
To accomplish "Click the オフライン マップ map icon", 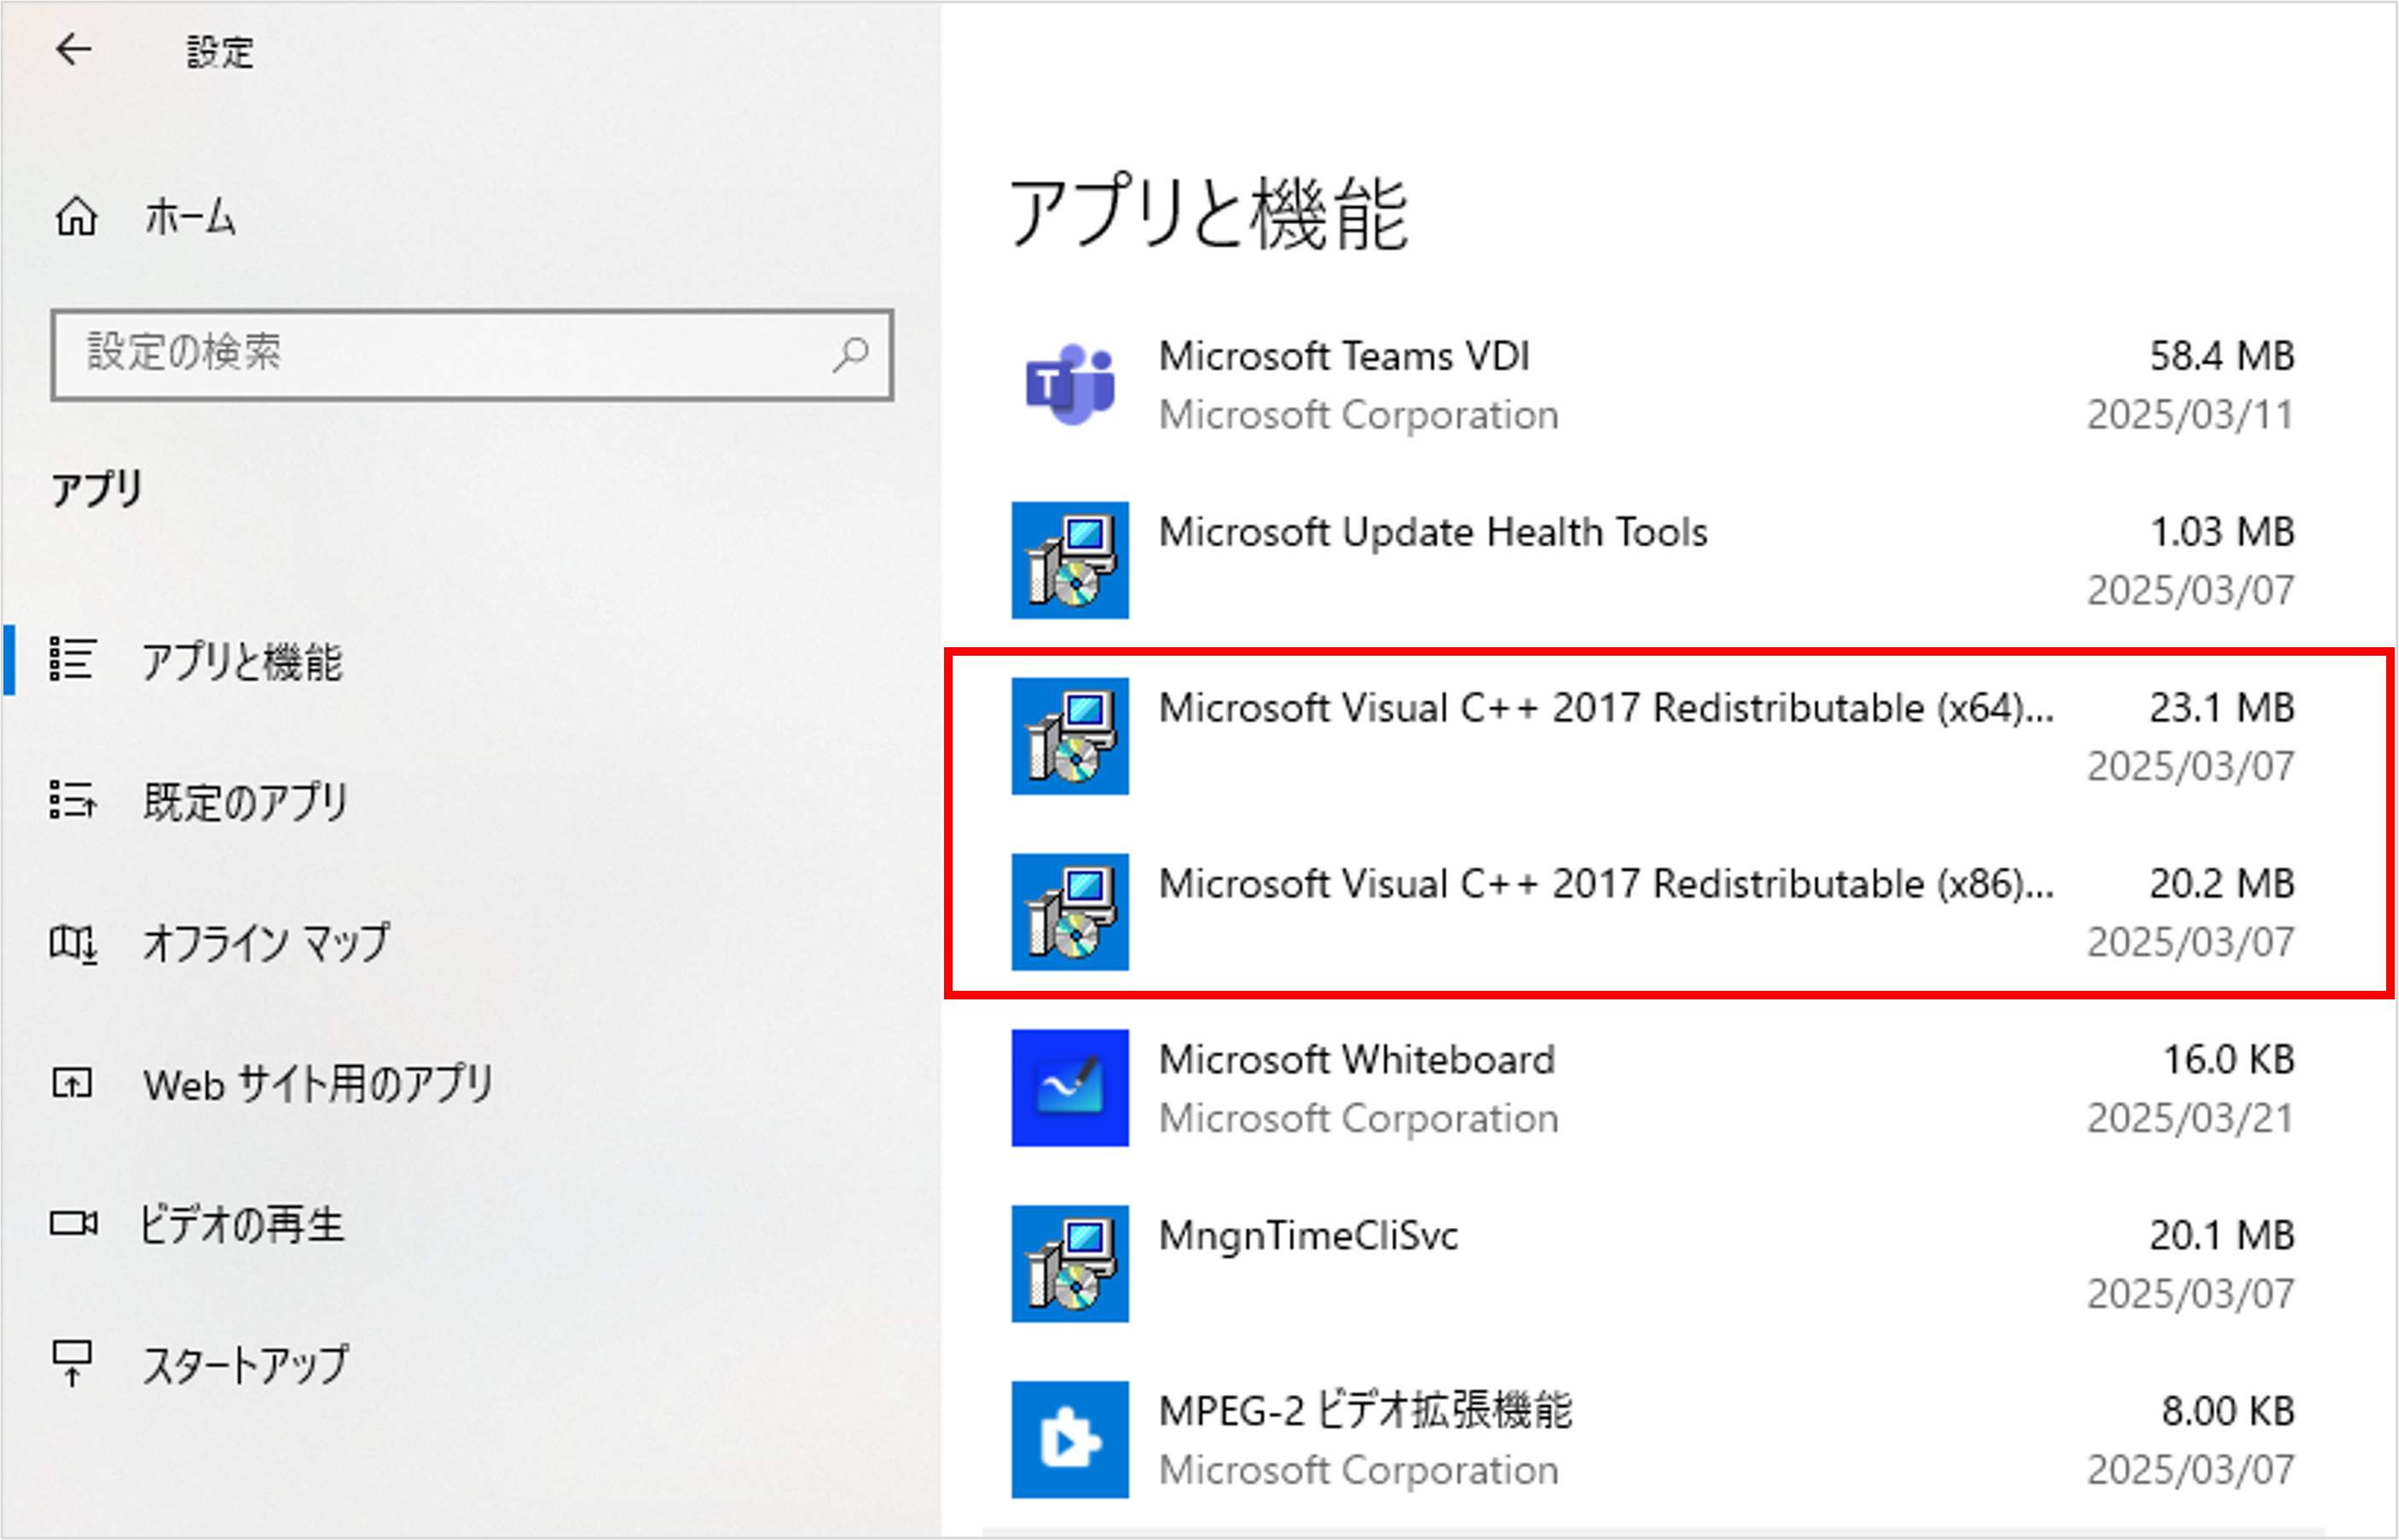I will click(x=73, y=943).
